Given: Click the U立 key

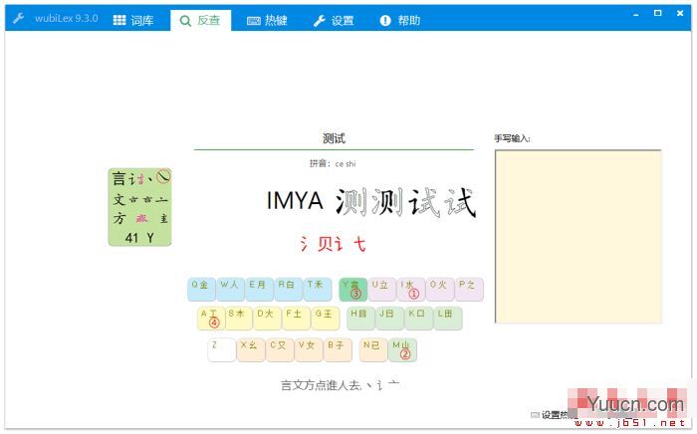Looking at the screenshot, I should pos(381,290).
